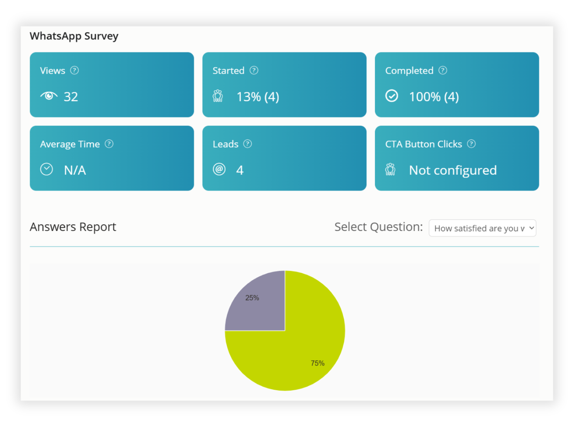Click the CTA Button Clicks help icon
The width and height of the screenshot is (573, 425).
pos(471,144)
